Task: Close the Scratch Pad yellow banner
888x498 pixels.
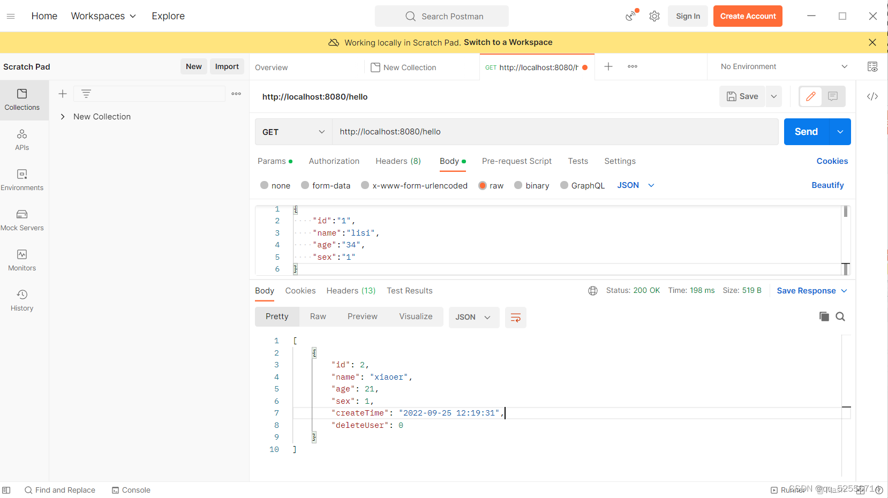Action: [872, 42]
